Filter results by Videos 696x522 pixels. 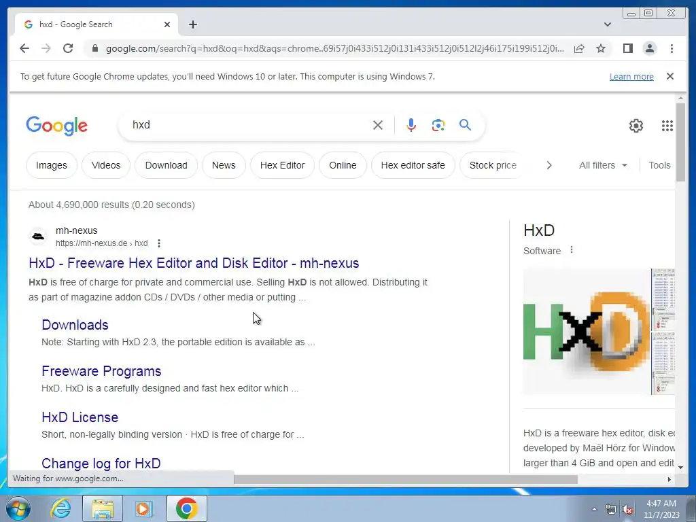(x=106, y=165)
